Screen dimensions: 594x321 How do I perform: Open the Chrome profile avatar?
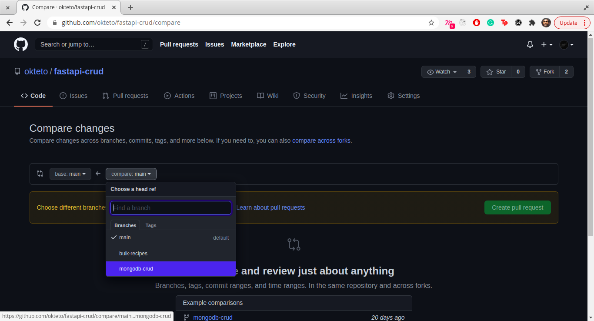click(546, 23)
